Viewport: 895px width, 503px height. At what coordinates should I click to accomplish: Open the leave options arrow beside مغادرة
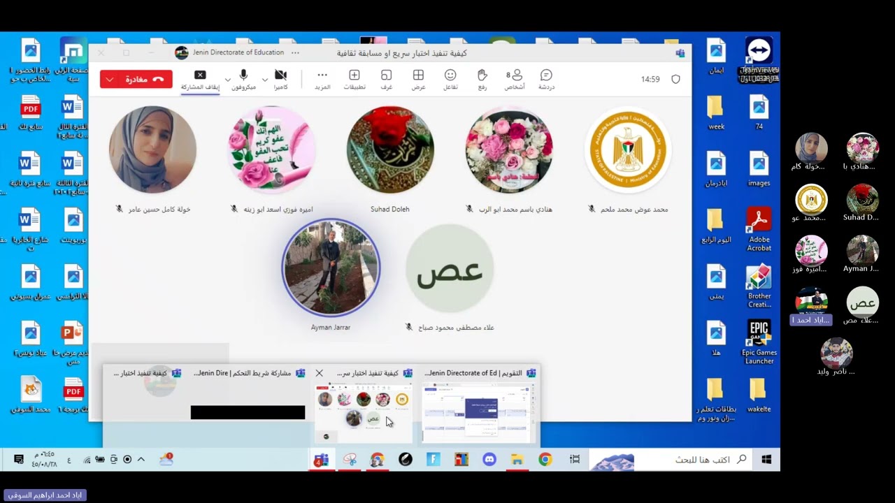click(110, 79)
